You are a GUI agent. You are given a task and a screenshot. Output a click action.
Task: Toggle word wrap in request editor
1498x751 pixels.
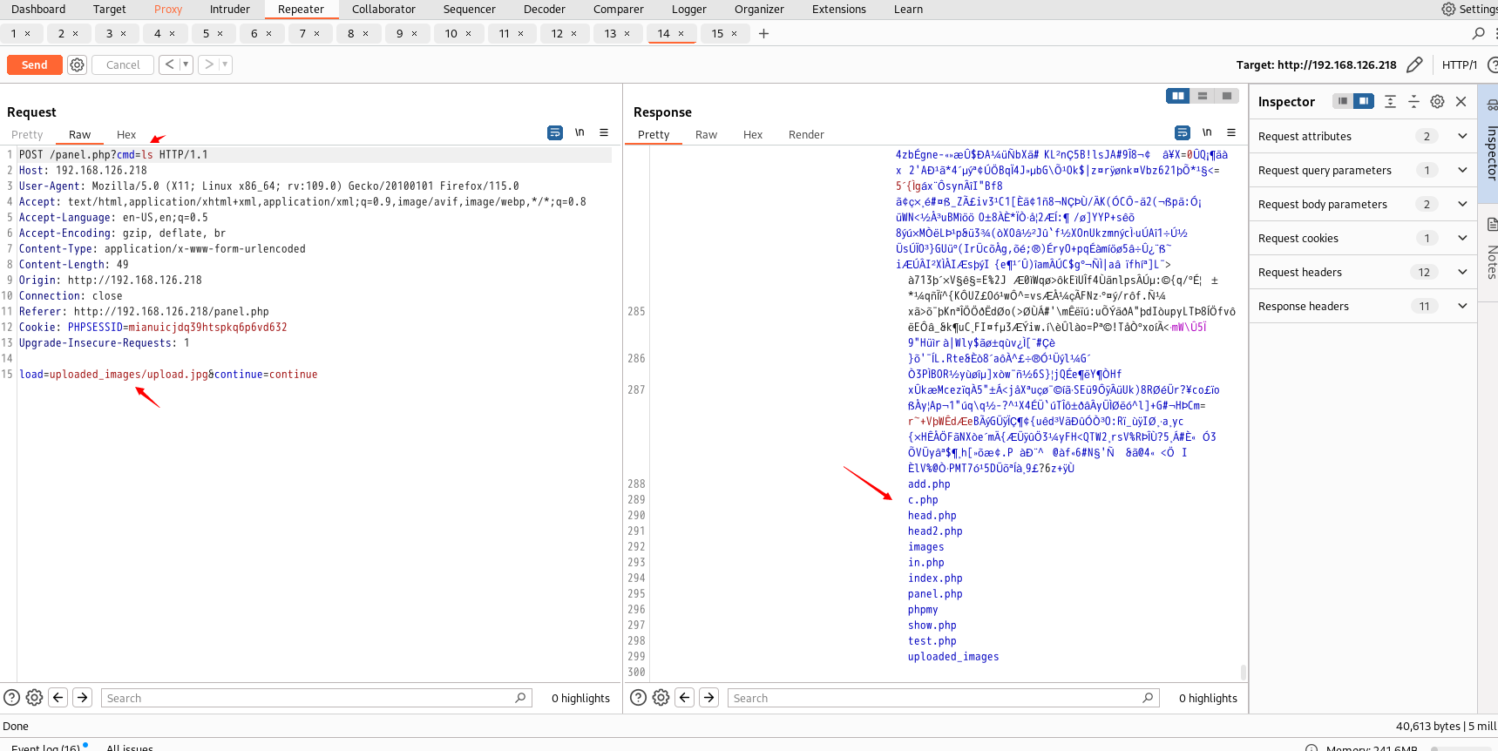pos(555,132)
